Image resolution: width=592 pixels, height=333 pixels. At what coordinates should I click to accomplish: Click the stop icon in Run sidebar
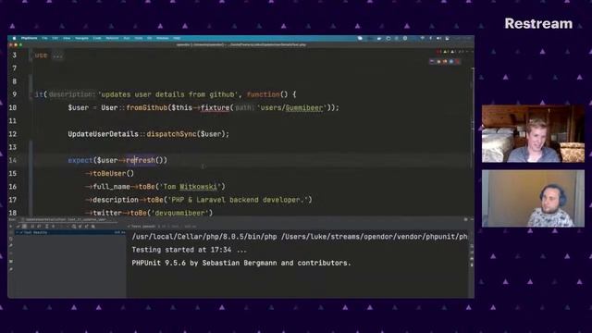(x=10, y=253)
